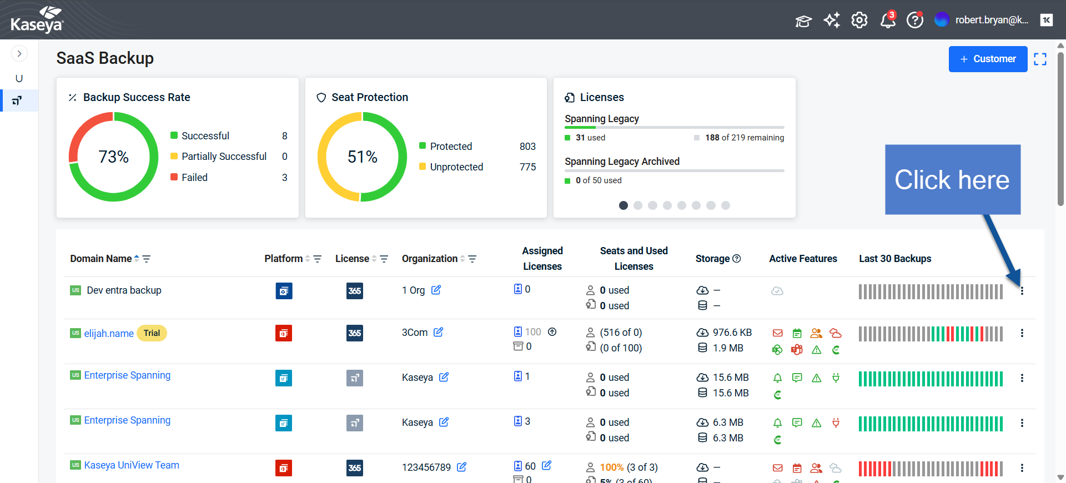Open settings gear in top bar
The height and width of the screenshot is (483, 1066).
859,21
